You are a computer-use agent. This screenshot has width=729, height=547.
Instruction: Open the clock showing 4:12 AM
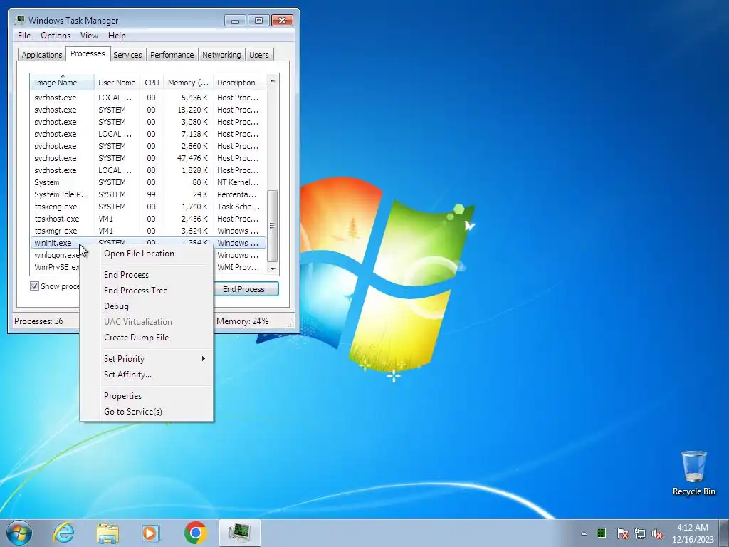coord(692,533)
